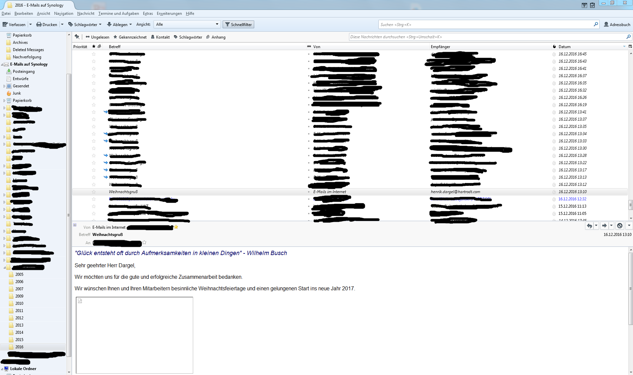Open the column picker icon
Screen dimensions: 633x375
click(x=630, y=46)
